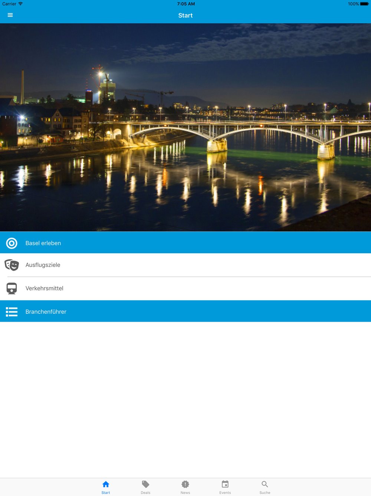Viewport: 371px width, 496px height.
Task: Tap the theater masks icon
Action: [12, 265]
